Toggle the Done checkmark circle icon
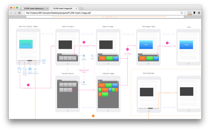This screenshot has height=131, width=210. pyautogui.click(x=44, y=61)
